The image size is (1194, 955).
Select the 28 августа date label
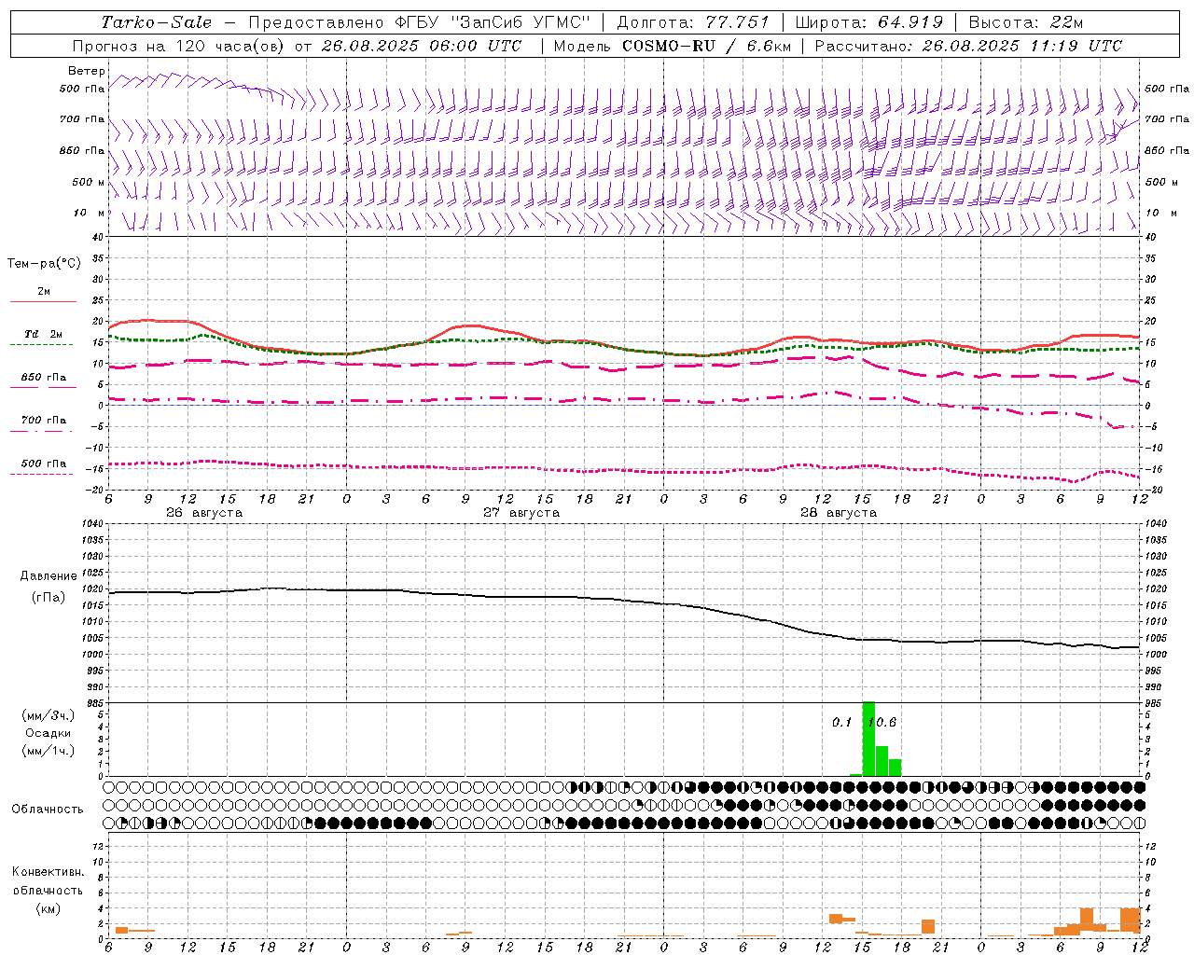point(839,513)
